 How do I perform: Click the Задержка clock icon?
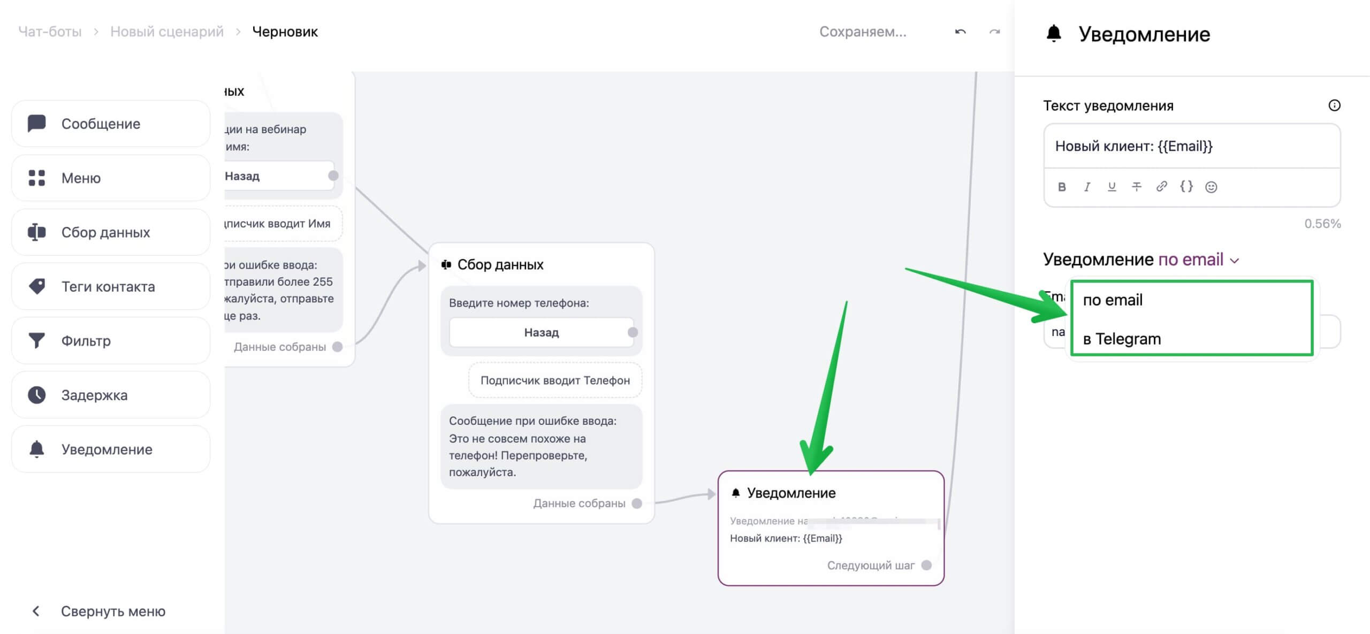[x=36, y=395]
